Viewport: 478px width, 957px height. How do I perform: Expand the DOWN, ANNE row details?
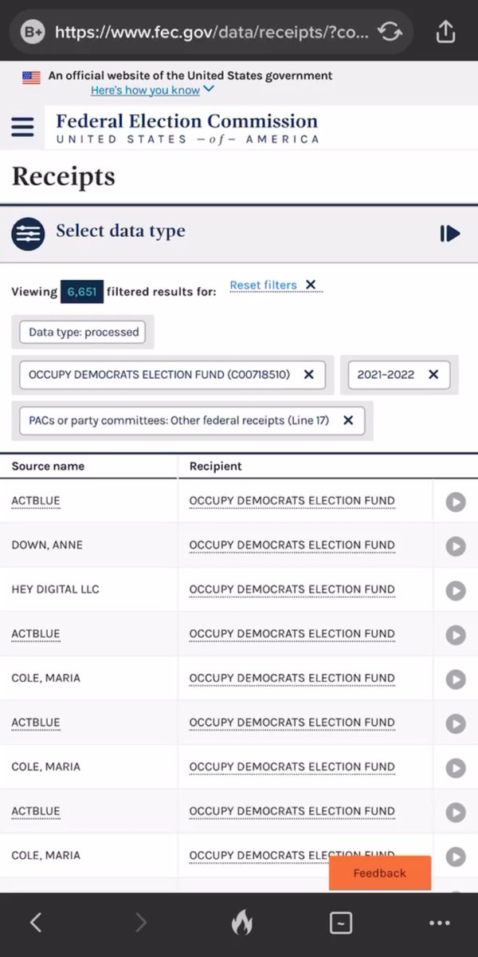[455, 546]
